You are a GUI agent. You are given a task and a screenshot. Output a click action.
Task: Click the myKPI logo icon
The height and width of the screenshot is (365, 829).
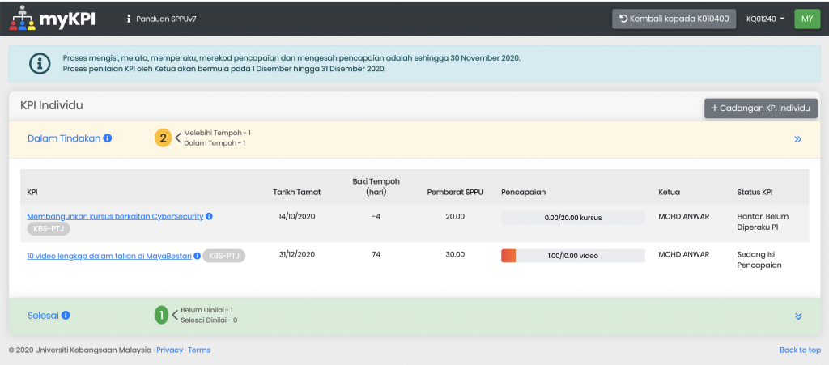click(23, 18)
